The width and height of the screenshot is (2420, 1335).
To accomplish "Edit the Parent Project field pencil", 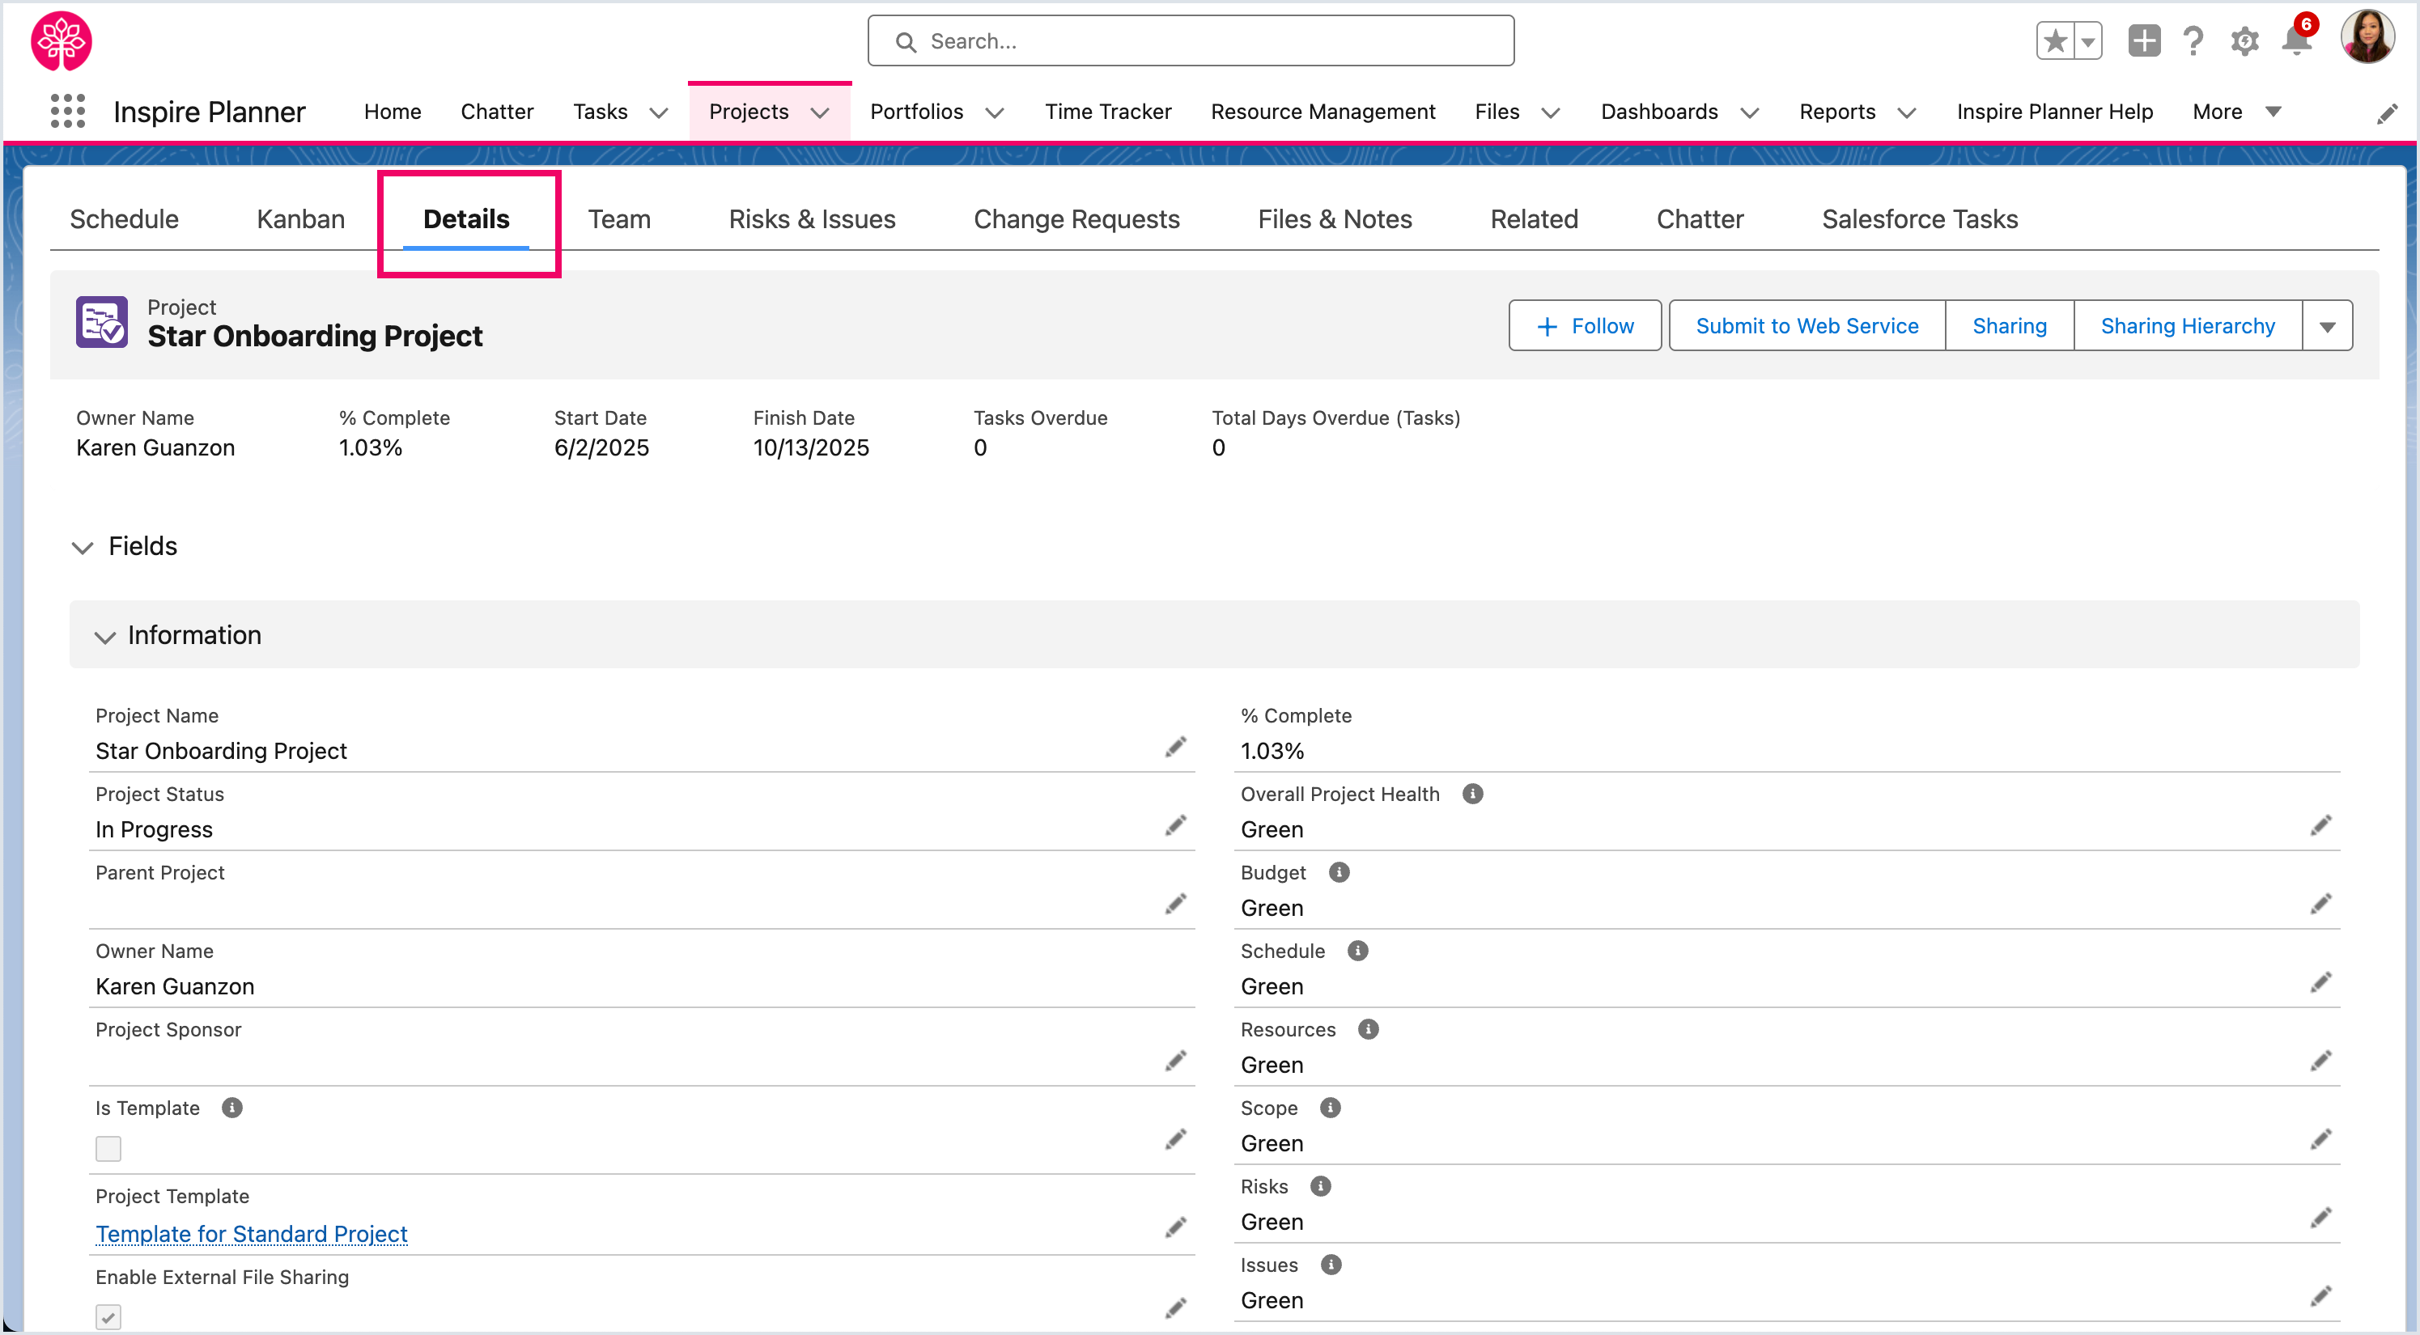I will [x=1175, y=904].
